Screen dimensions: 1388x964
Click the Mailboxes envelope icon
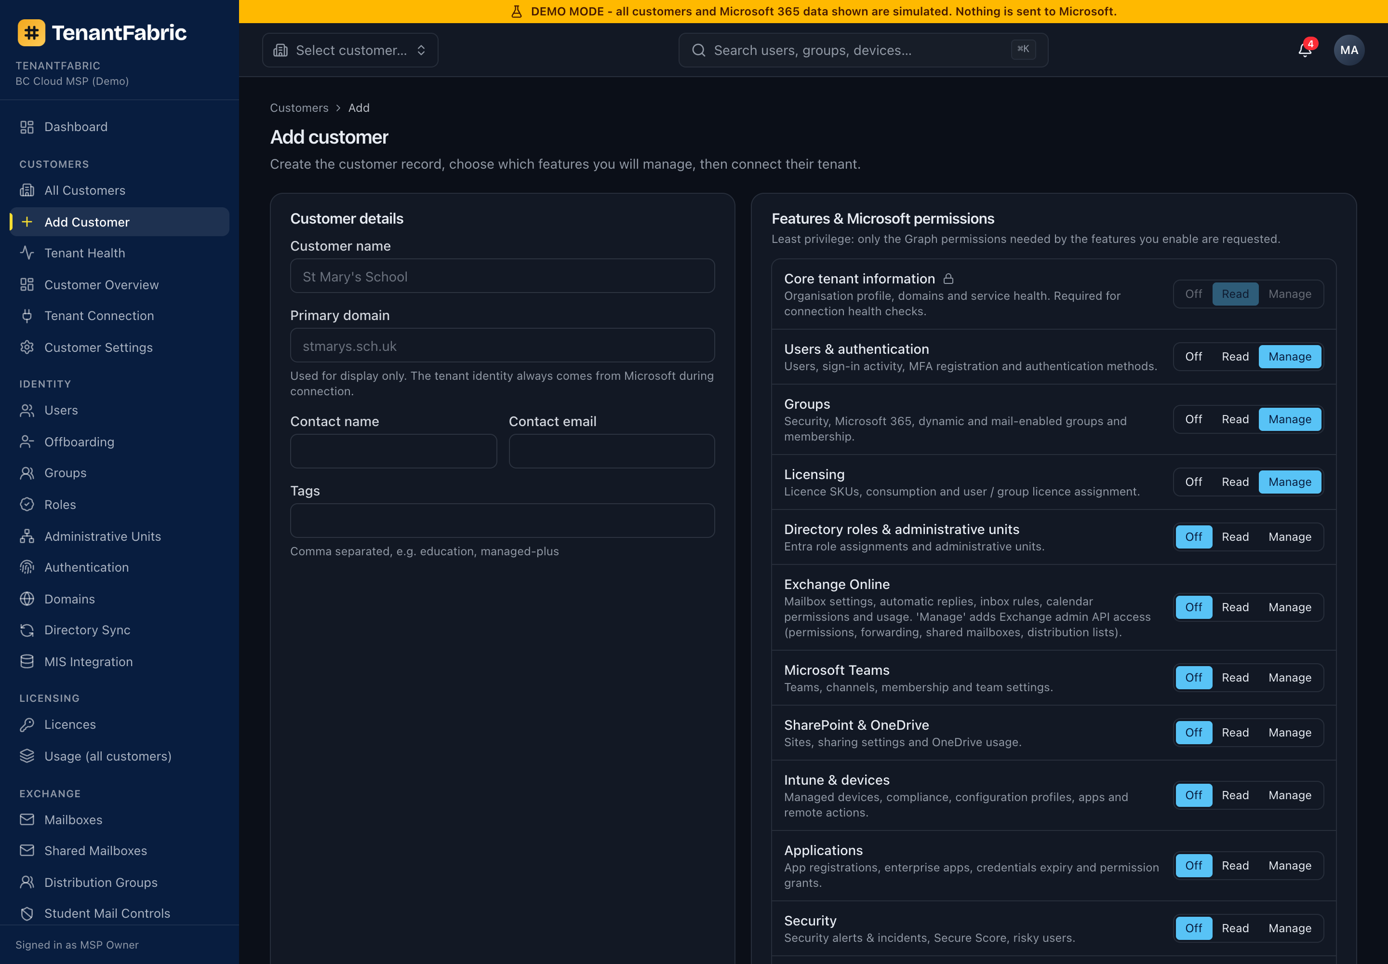click(27, 820)
